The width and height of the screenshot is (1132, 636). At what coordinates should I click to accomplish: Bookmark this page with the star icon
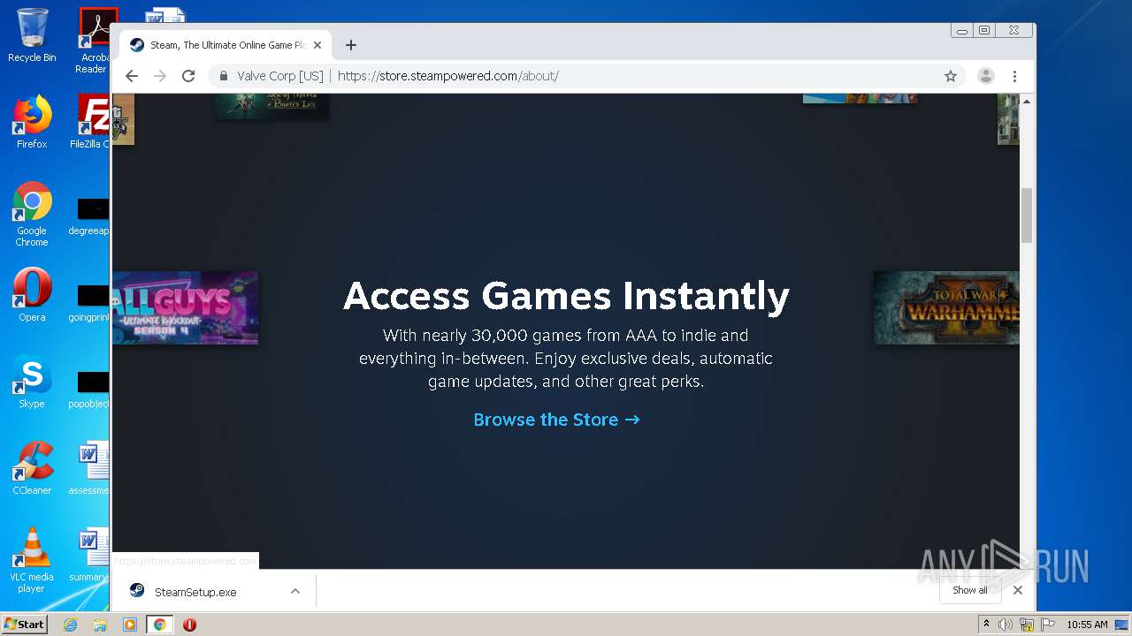[x=951, y=76]
